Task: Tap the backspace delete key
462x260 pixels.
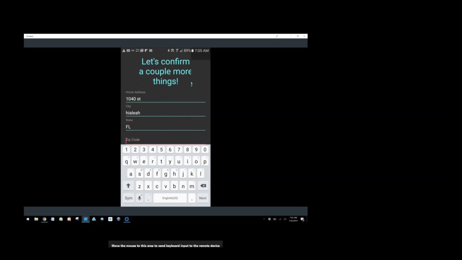Action: point(203,186)
